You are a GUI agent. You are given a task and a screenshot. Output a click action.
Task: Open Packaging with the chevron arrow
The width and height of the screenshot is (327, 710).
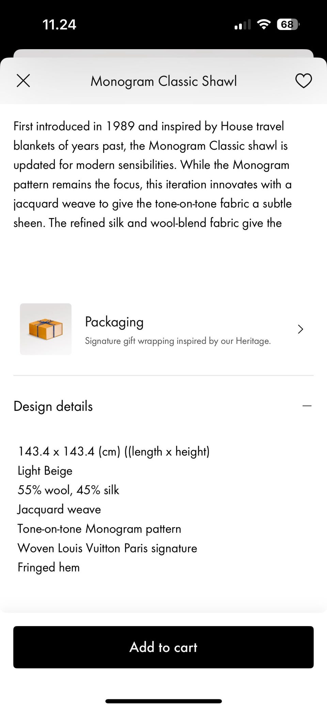[x=300, y=329]
